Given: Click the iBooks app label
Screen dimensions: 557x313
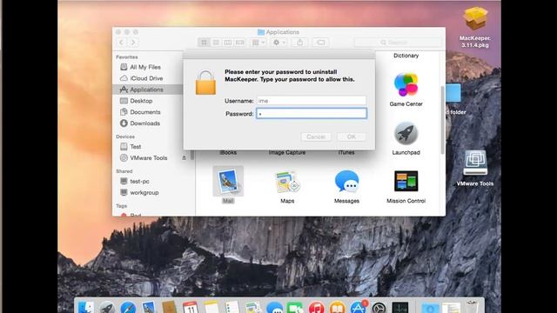Looking at the screenshot, I should 228,153.
